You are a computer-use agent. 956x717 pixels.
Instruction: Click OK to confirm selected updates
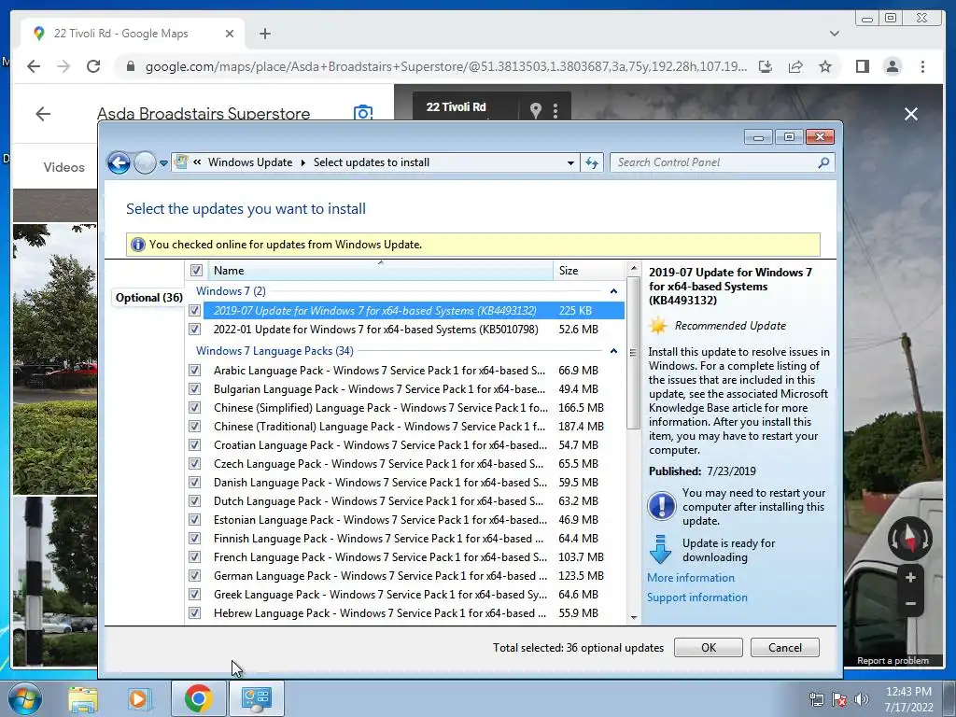click(709, 648)
